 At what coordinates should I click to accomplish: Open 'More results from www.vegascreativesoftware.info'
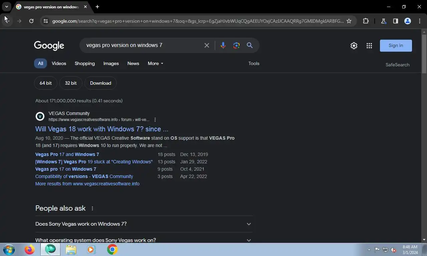87,184
